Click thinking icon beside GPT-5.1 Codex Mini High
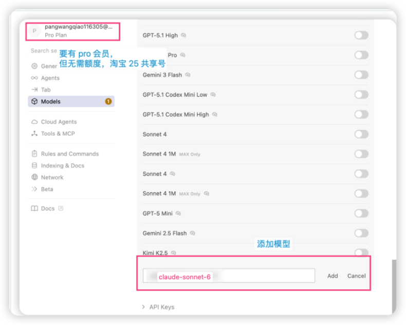Viewport: 406px width, 325px height. click(x=215, y=114)
